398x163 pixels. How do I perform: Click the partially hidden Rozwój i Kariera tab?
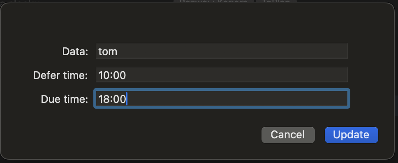213,1
